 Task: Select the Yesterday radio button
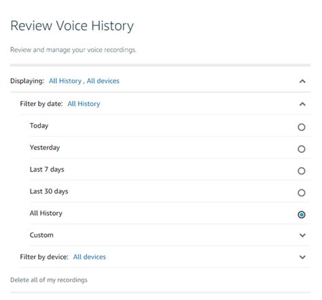(302, 149)
